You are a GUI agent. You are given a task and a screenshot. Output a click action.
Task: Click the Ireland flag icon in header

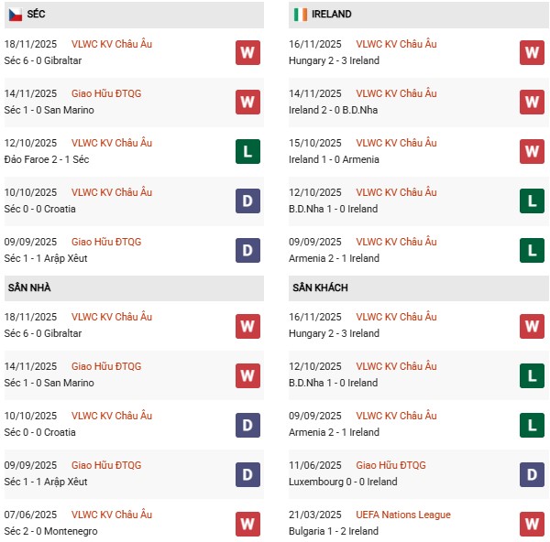coord(301,15)
